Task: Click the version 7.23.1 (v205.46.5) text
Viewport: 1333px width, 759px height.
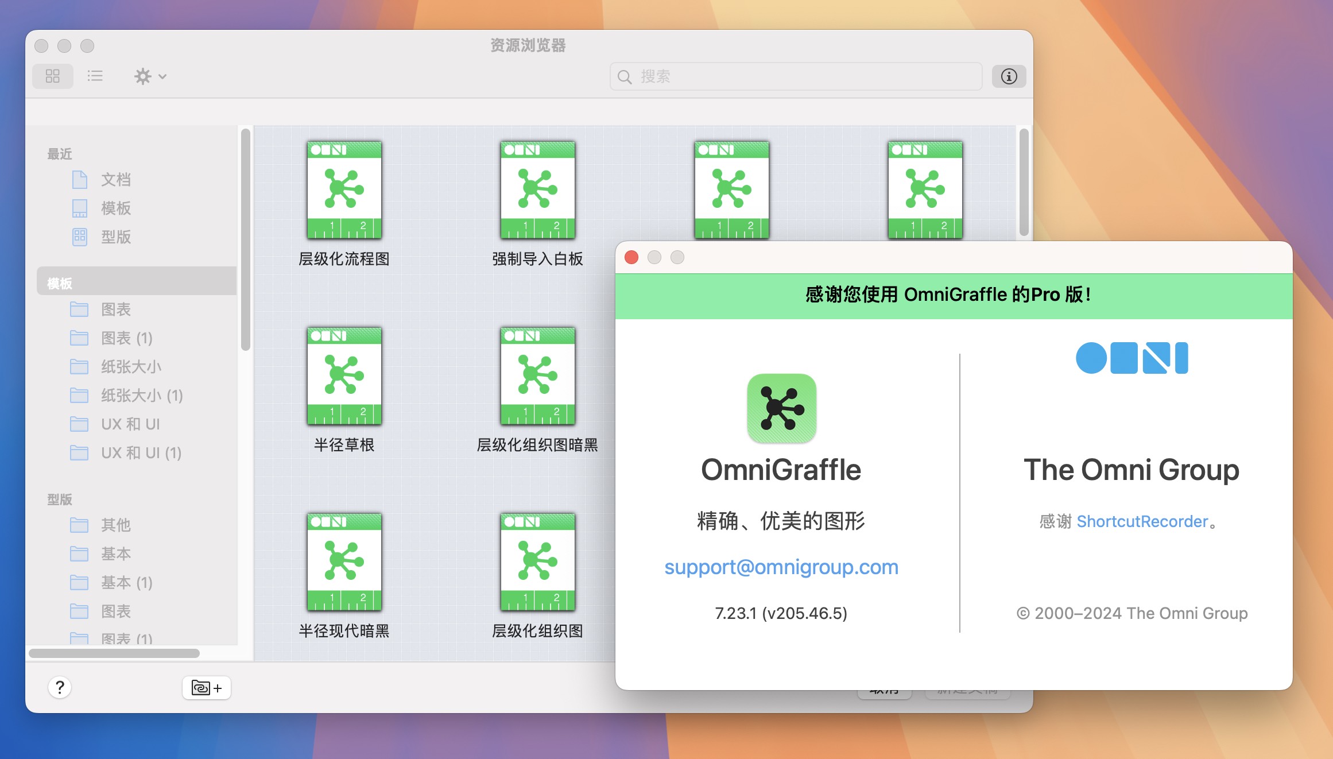Action: coord(781,613)
